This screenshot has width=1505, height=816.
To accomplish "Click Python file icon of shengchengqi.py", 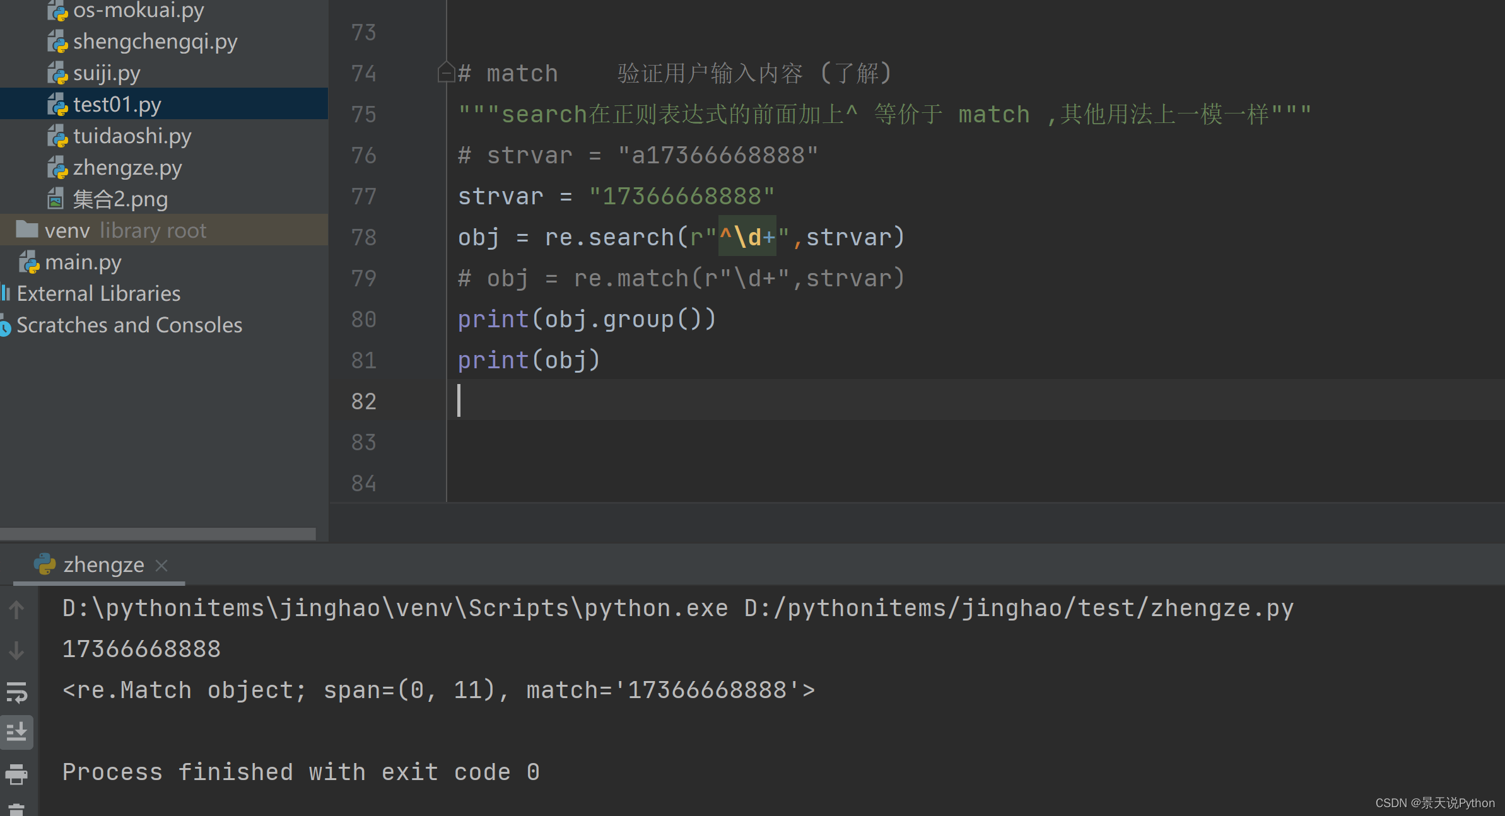I will click(x=57, y=42).
